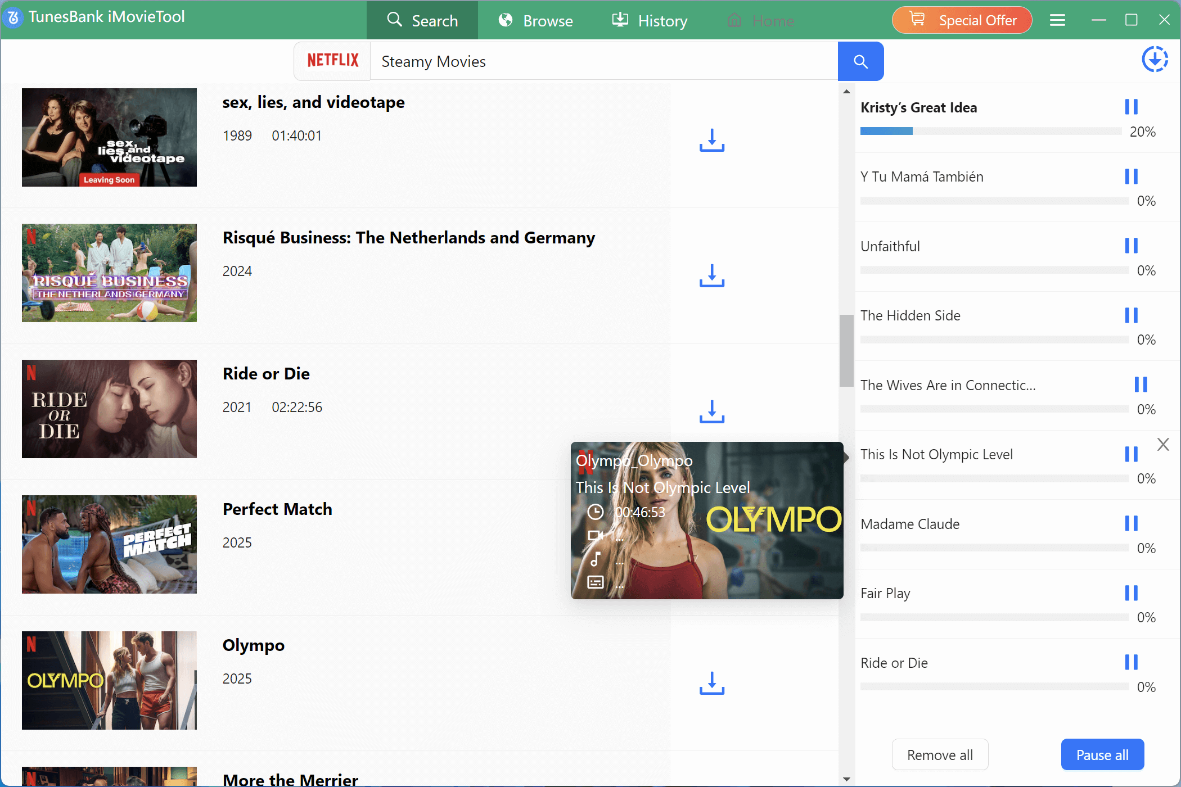The height and width of the screenshot is (787, 1181).
Task: Download Risqué Business: The Netherlands and Germany
Action: pyautogui.click(x=711, y=277)
